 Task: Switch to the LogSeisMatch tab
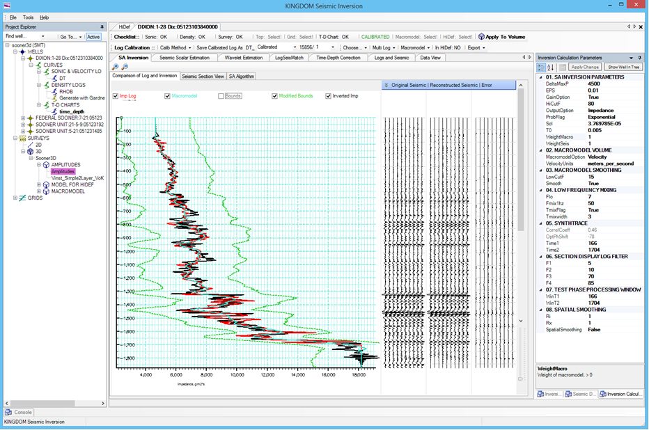289,58
